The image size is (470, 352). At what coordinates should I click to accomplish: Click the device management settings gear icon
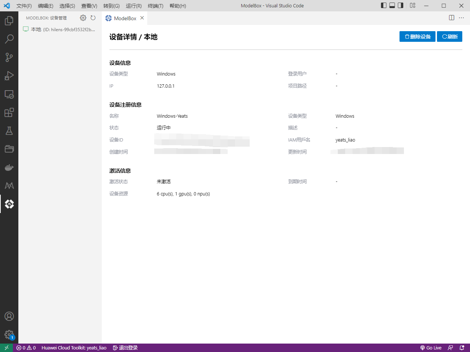pos(83,18)
